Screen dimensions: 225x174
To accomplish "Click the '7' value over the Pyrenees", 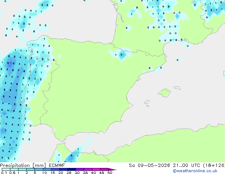I will (x=121, y=55).
